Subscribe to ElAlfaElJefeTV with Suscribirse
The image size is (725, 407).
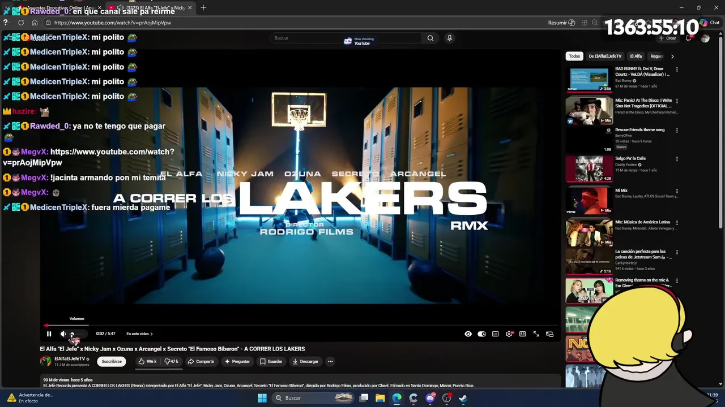[112, 361]
